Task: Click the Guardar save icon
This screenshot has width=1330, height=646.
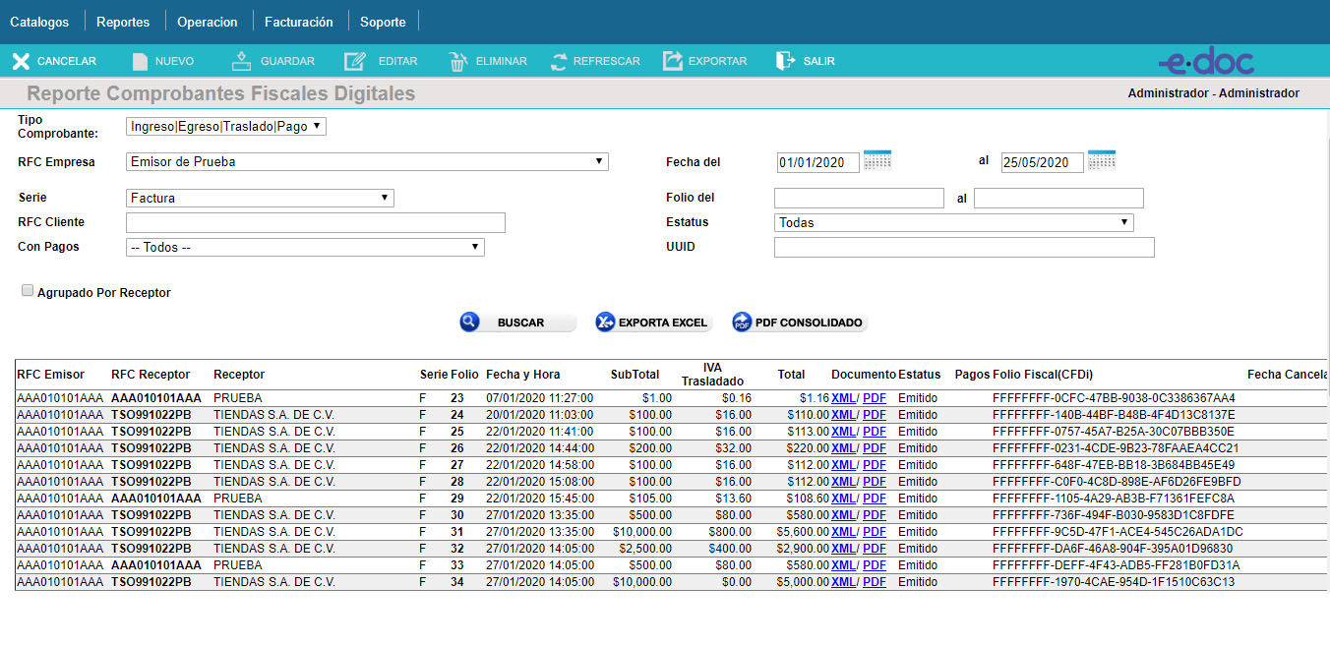Action: pyautogui.click(x=242, y=62)
